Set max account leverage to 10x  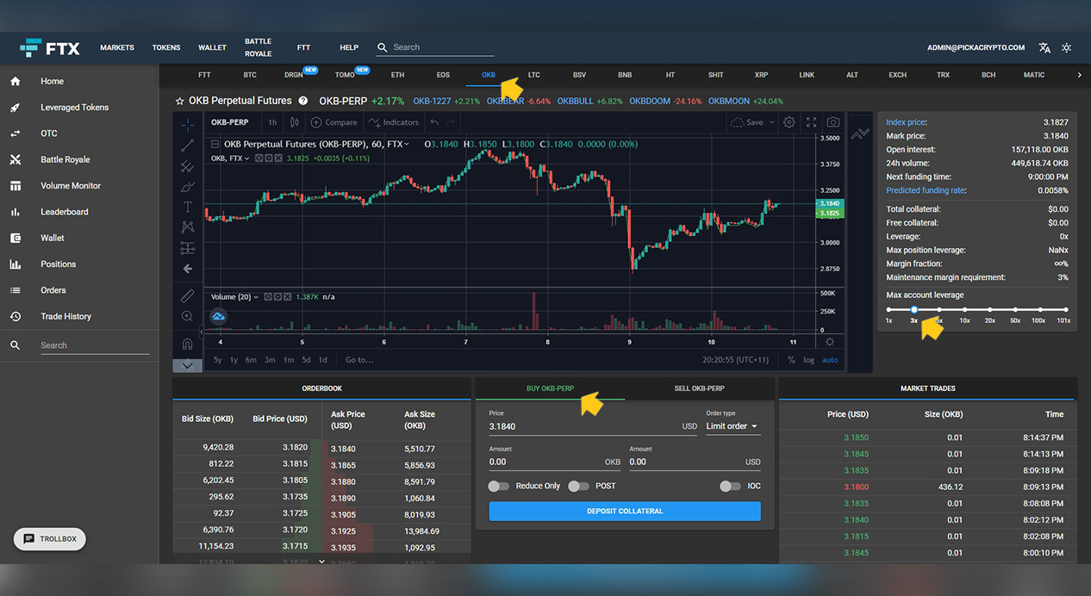click(x=965, y=309)
